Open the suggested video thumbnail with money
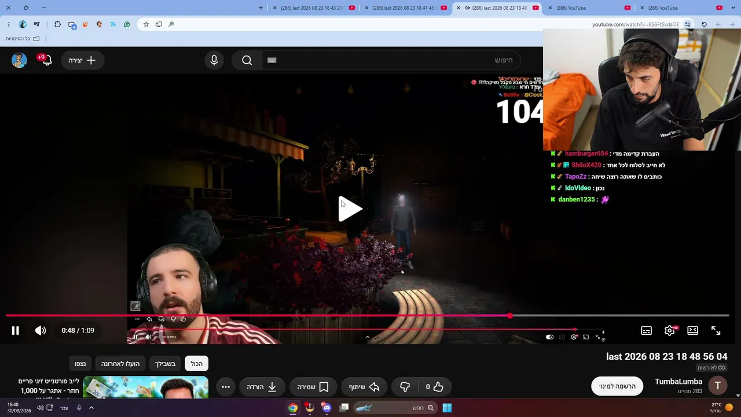 click(145, 387)
